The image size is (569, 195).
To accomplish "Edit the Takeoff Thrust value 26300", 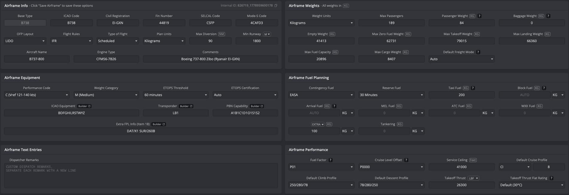I will point(461,185).
